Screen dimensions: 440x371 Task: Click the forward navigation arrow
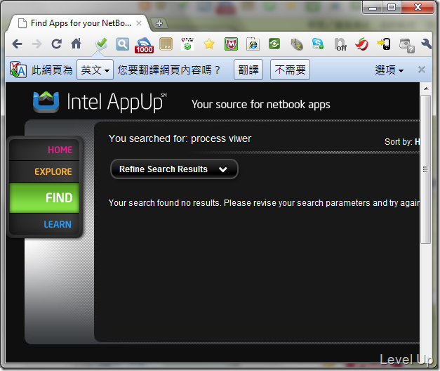coord(36,44)
